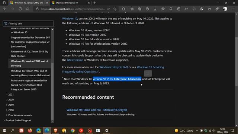Launch Google Chrome from the taskbar
The width and height of the screenshot is (238, 134).
tap(73, 131)
